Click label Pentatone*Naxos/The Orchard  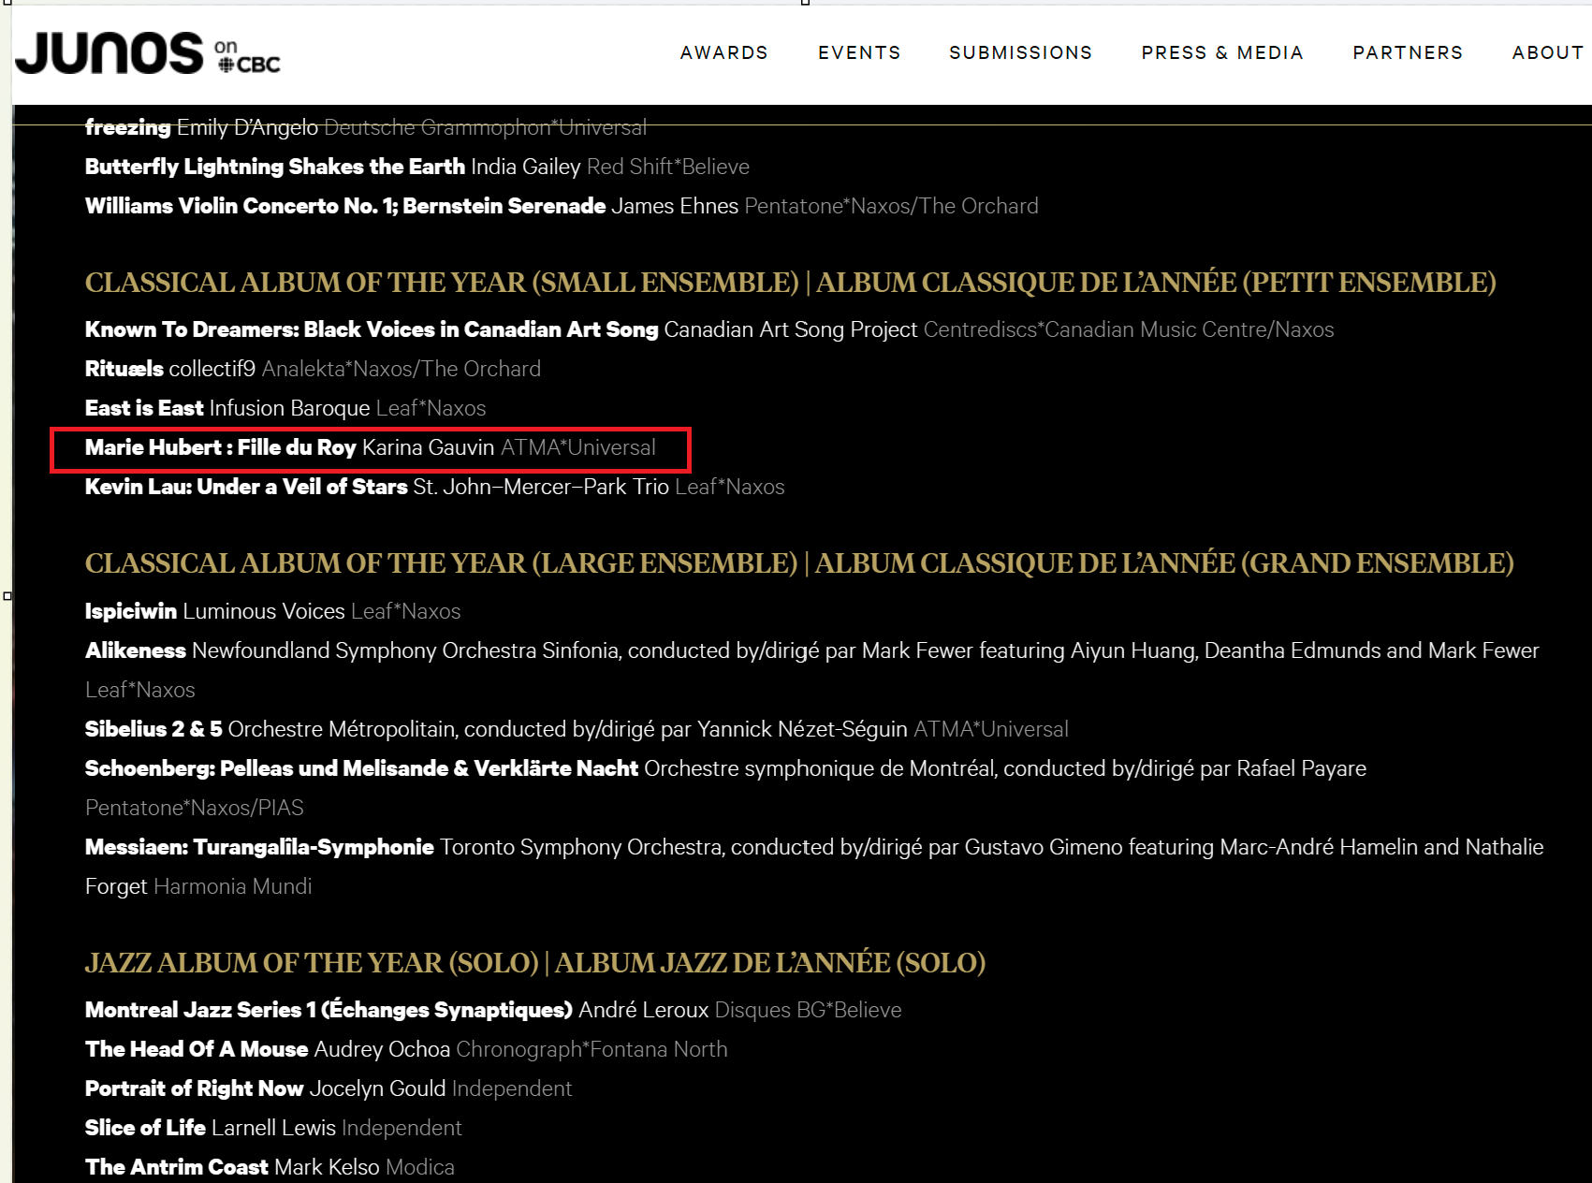[892, 206]
